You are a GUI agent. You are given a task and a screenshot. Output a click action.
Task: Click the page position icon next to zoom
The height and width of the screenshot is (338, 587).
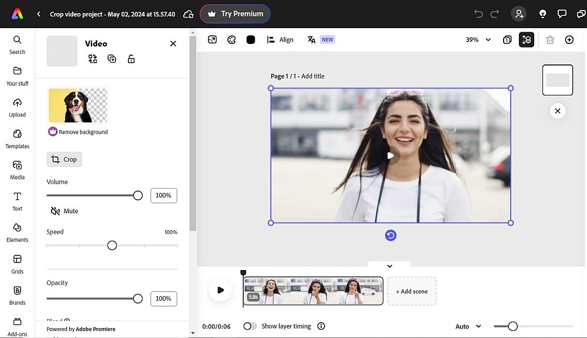[x=507, y=39]
